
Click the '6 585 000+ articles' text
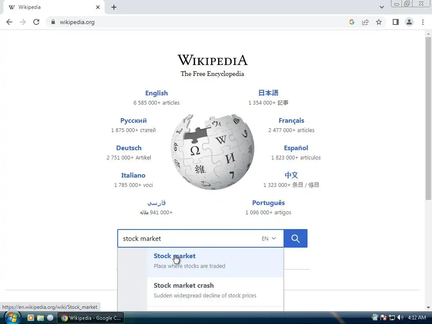157,103
